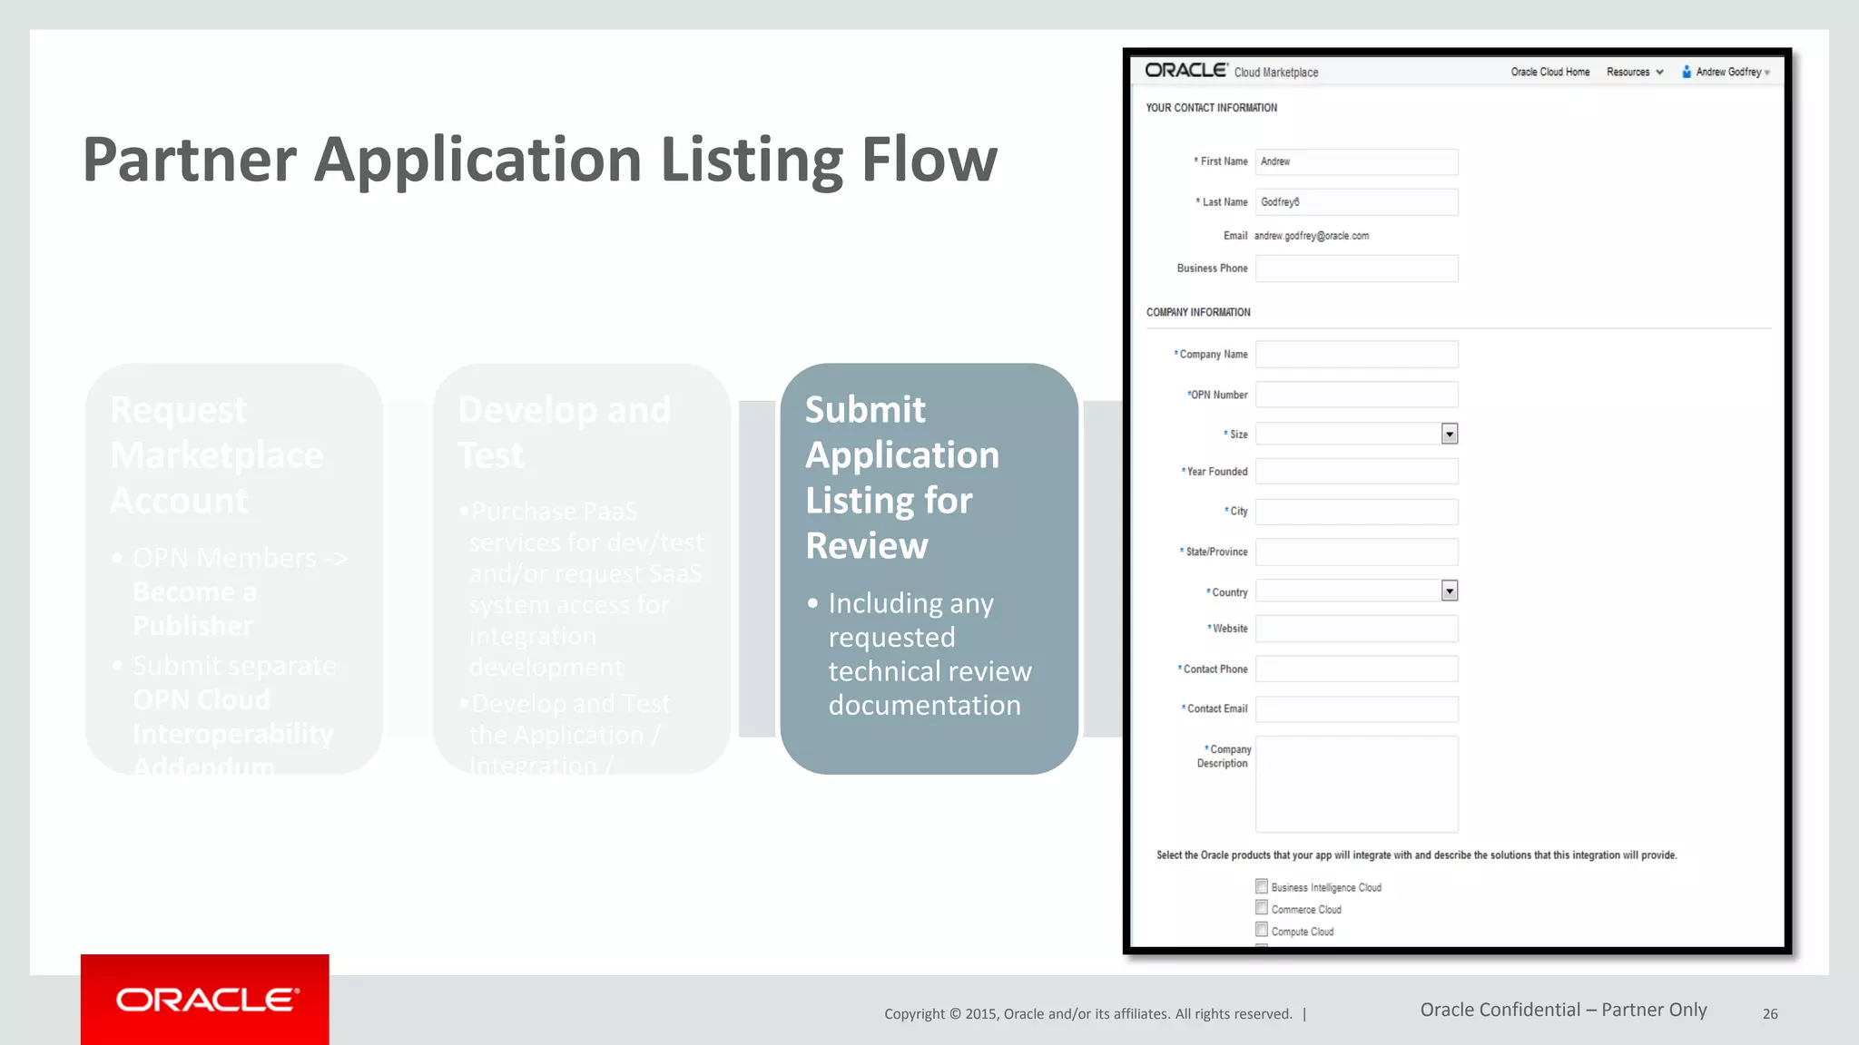The height and width of the screenshot is (1045, 1859).
Task: Click the City field
Action: pos(1357,512)
